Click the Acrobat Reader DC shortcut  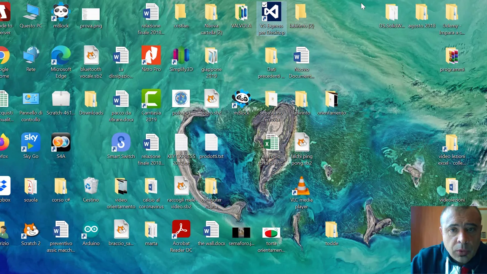click(181, 236)
